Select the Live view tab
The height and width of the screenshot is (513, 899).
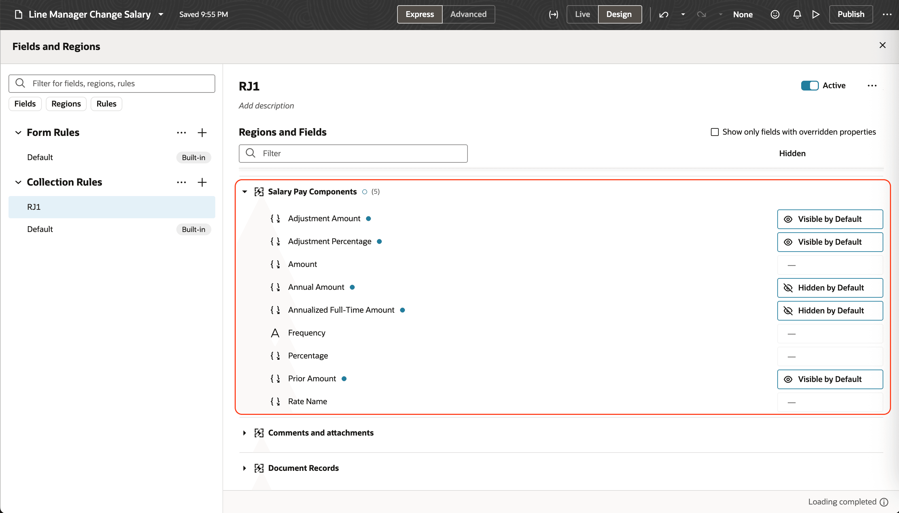coord(582,14)
